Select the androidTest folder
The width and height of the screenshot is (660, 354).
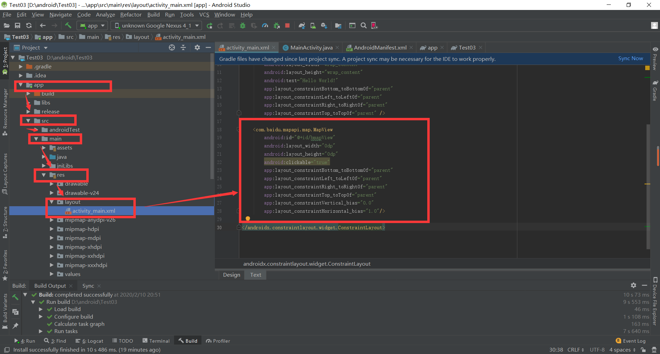pos(64,130)
